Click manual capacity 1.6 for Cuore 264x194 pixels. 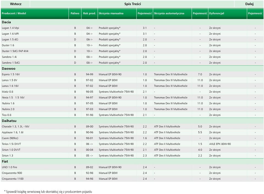click(145, 138)
